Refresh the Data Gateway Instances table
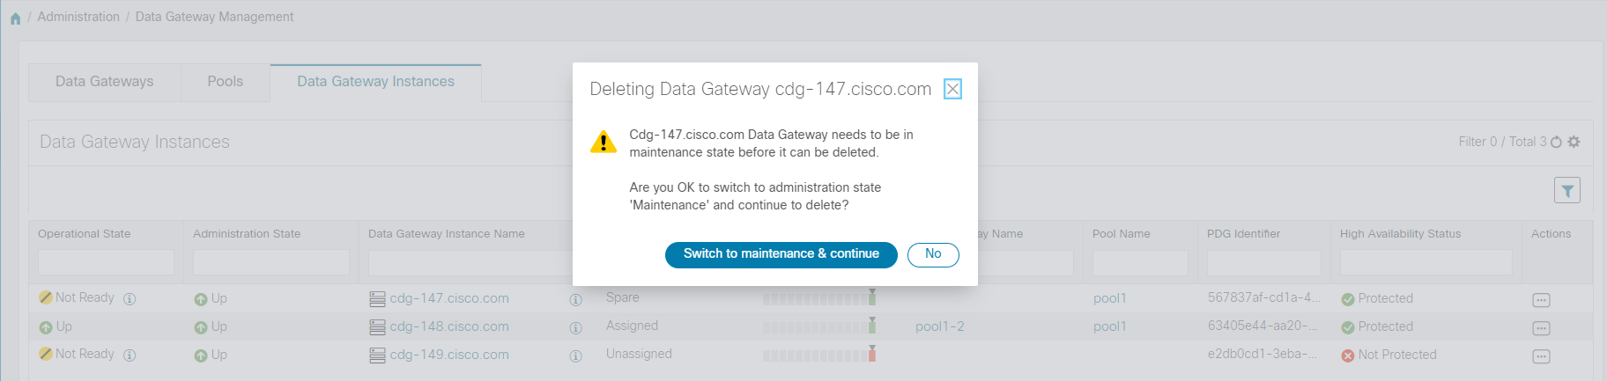The width and height of the screenshot is (1607, 381). point(1556,142)
